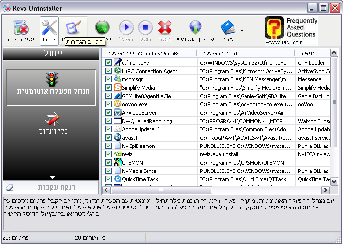343x245 pixels.
Task: Click the Revo Uninstaller title bar icon
Action: pyautogui.click(x=7, y=8)
